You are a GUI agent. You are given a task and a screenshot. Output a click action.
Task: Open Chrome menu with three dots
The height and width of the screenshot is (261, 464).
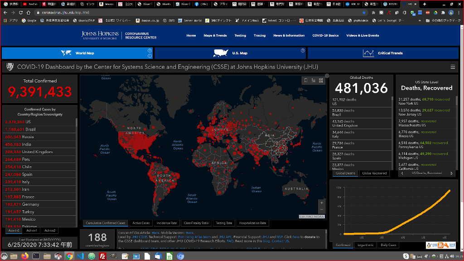pos(459,12)
